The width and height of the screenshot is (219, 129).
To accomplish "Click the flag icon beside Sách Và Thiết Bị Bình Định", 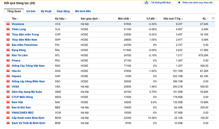I will (8, 123).
